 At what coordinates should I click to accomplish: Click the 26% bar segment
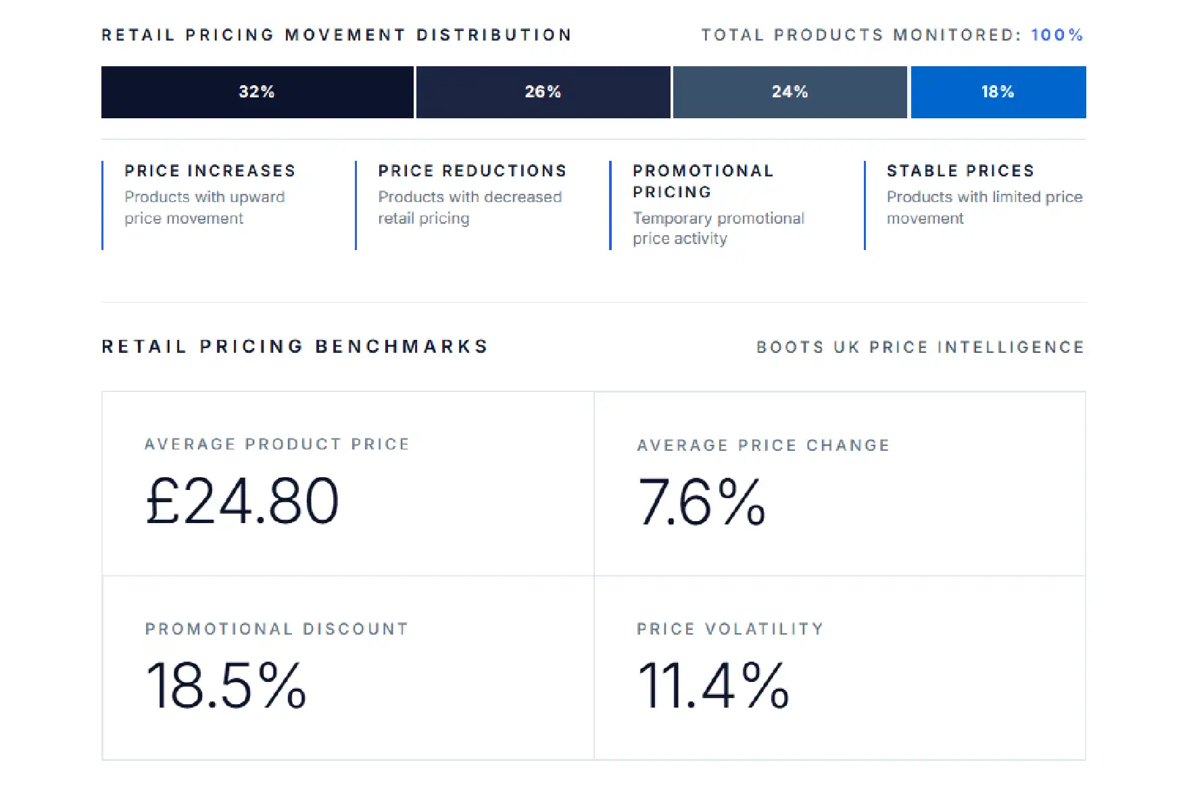pyautogui.click(x=543, y=92)
